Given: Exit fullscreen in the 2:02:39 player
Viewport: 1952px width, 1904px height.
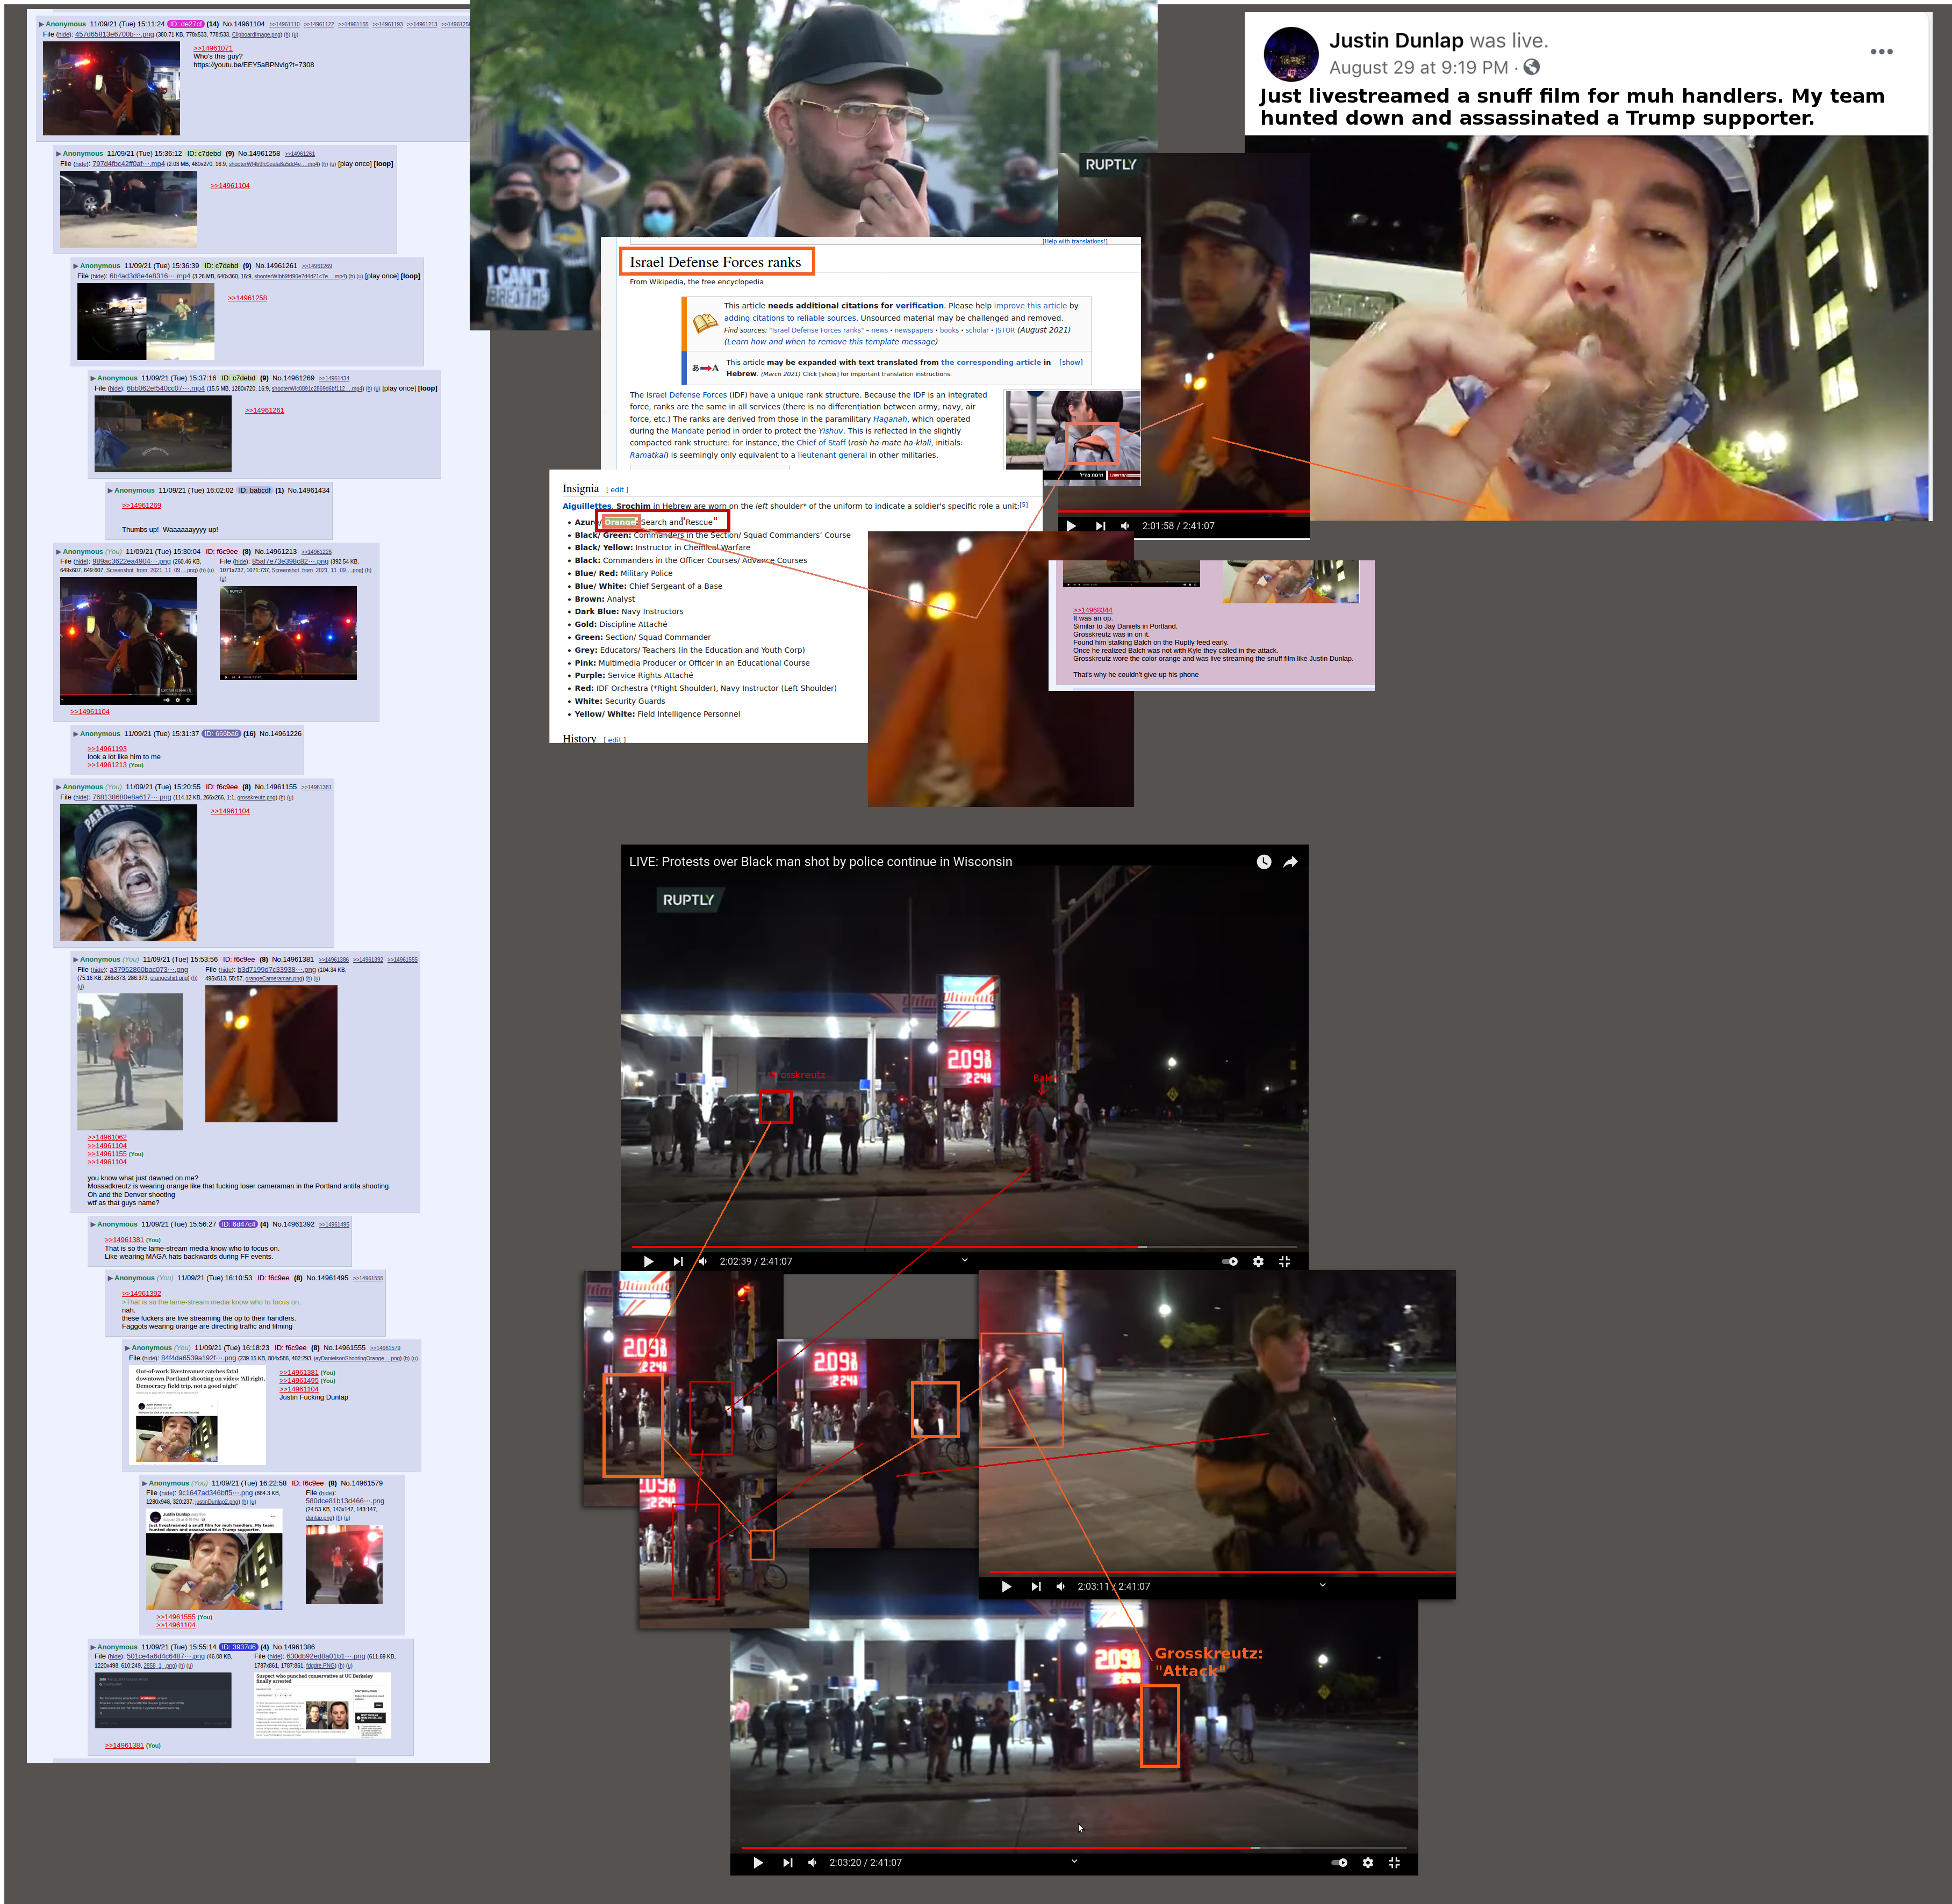Looking at the screenshot, I should (1284, 1261).
